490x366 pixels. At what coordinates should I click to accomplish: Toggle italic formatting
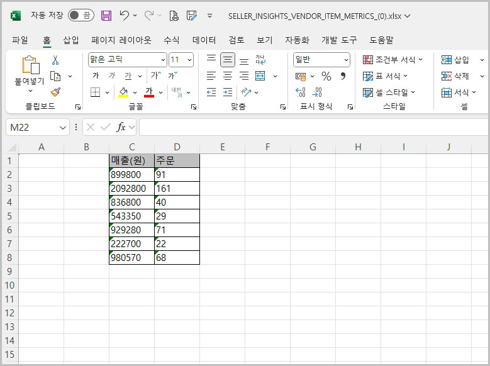[x=111, y=75]
